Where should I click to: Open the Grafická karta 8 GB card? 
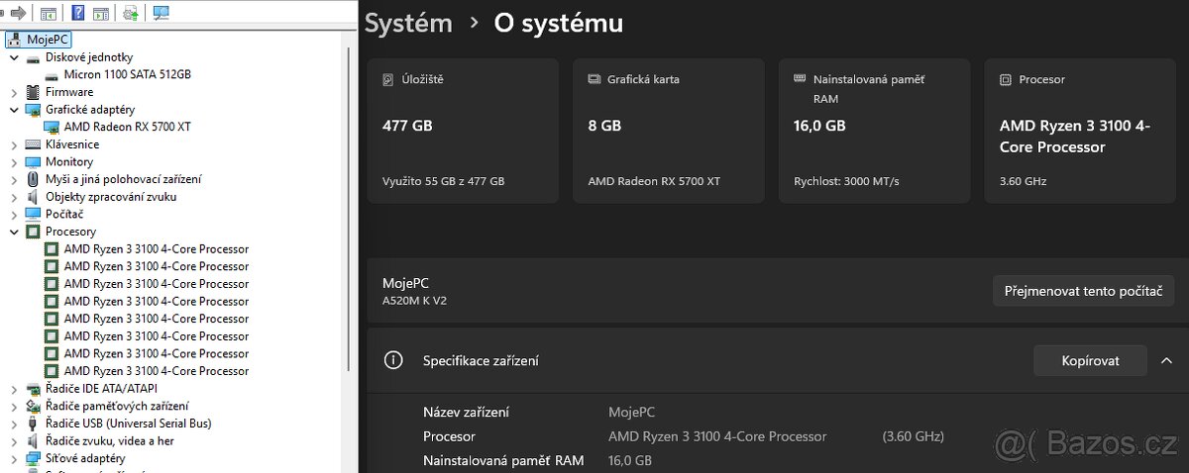[x=669, y=131]
